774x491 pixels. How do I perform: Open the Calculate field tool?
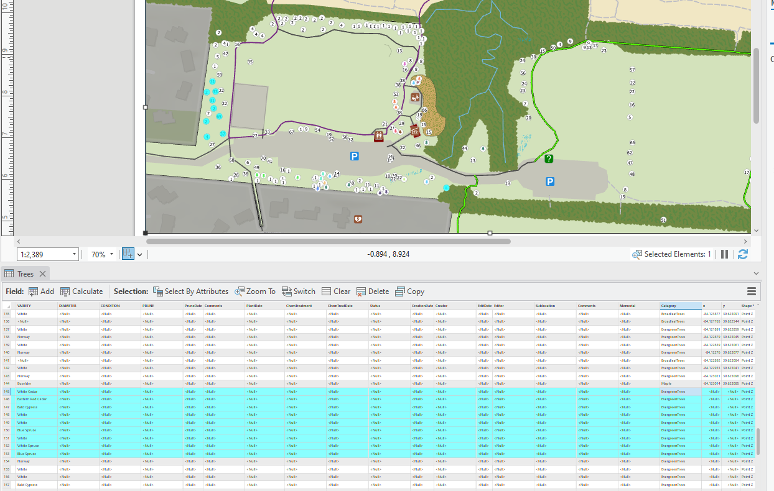(x=82, y=291)
